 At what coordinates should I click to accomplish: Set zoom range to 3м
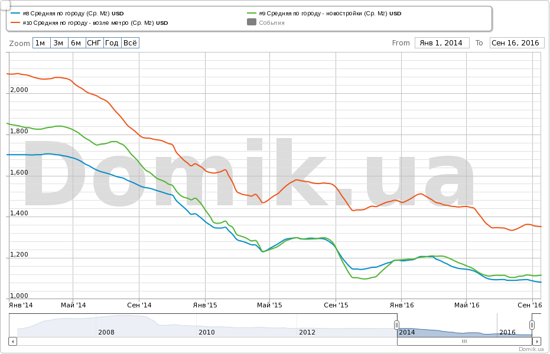[59, 42]
